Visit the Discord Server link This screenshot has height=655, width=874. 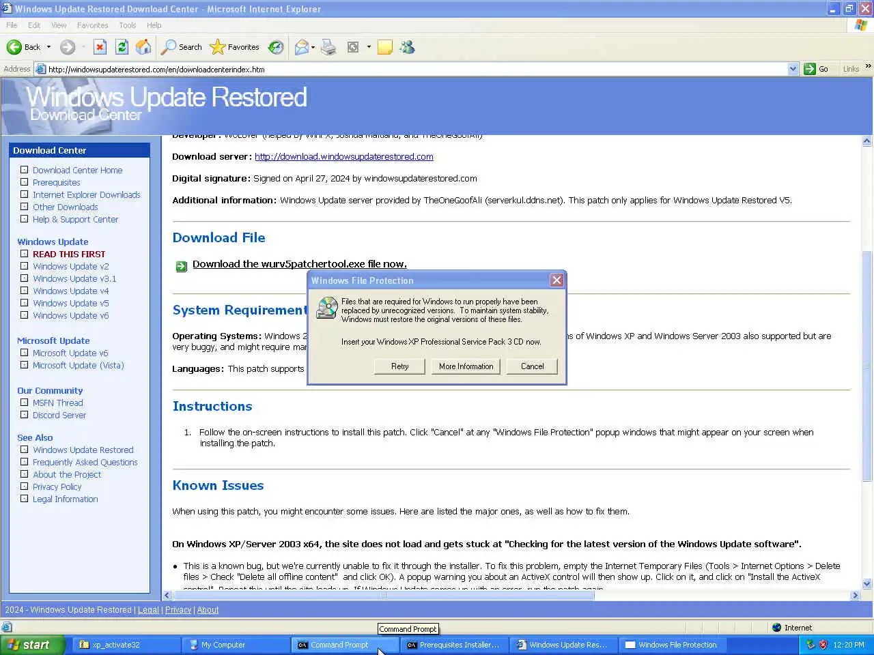pos(59,415)
